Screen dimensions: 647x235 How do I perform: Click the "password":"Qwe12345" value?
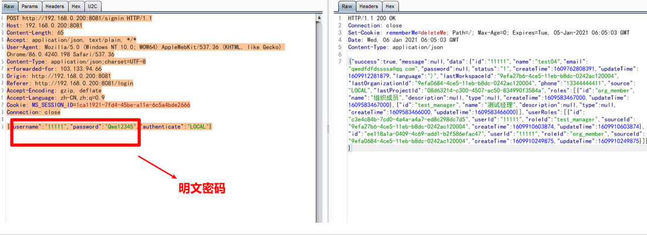pyautogui.click(x=120, y=126)
